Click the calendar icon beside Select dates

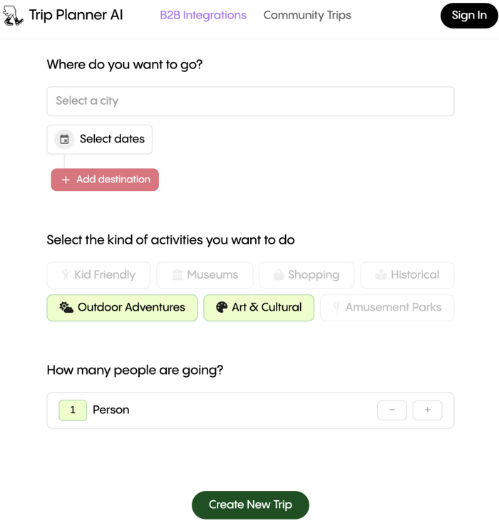[x=64, y=139]
